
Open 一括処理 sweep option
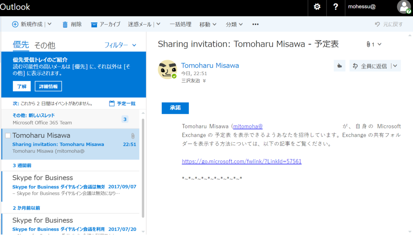pos(180,25)
